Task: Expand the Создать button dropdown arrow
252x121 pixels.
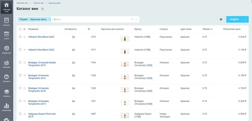Action: pos(245,19)
